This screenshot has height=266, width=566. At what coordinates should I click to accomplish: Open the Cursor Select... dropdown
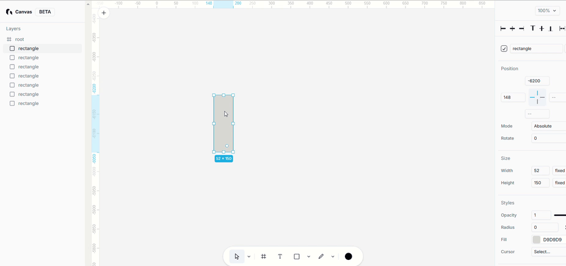click(548, 252)
